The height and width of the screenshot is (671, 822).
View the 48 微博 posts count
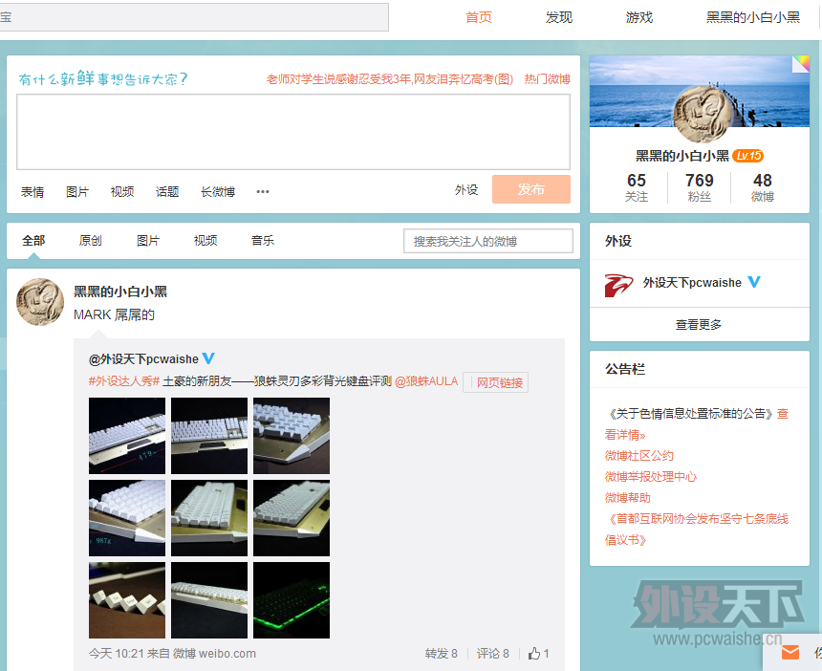(762, 187)
